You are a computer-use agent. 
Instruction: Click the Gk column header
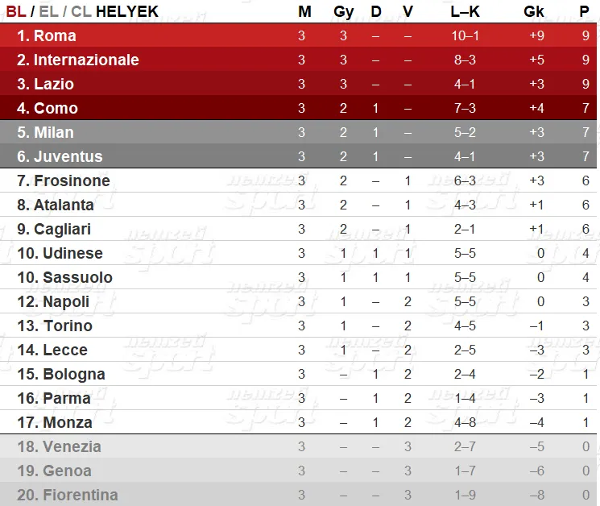[534, 11]
